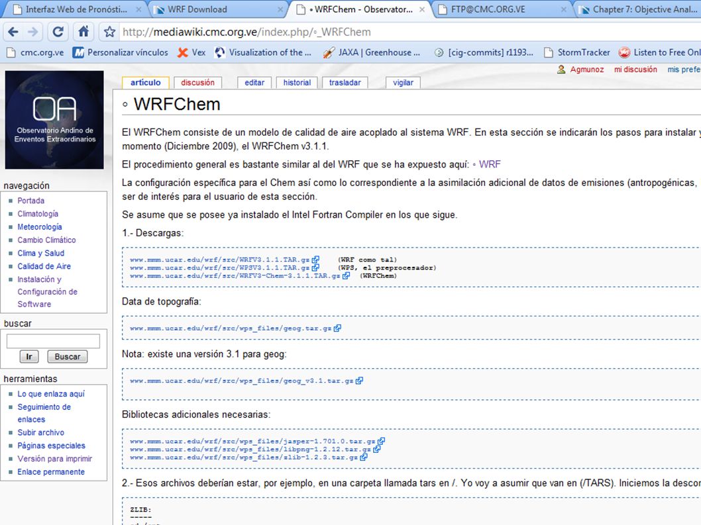The width and height of the screenshot is (701, 525).
Task: Close the WRF Download tab
Action: tap(280, 9)
